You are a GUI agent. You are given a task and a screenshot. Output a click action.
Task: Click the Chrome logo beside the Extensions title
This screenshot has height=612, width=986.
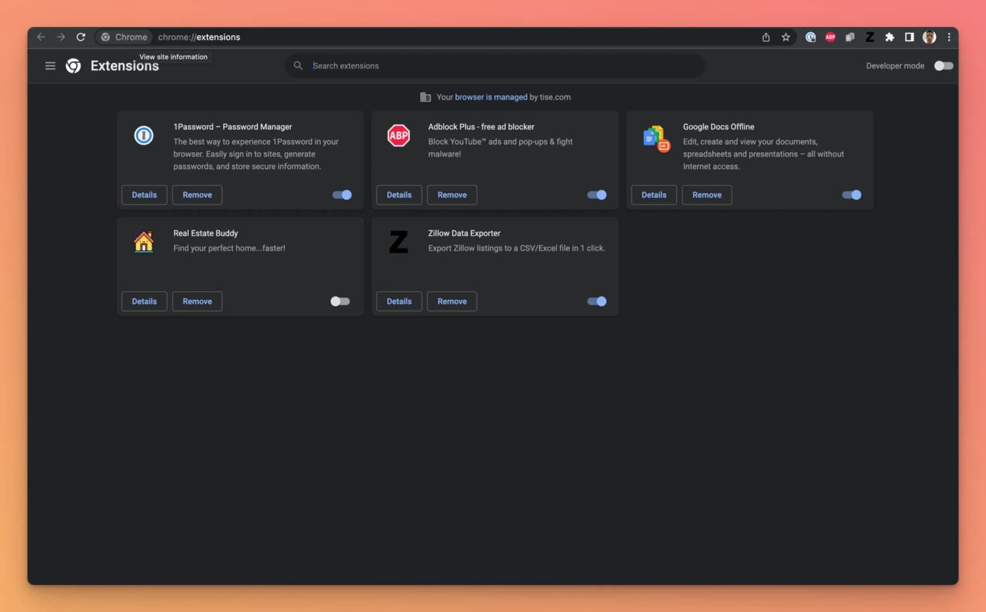pyautogui.click(x=73, y=66)
